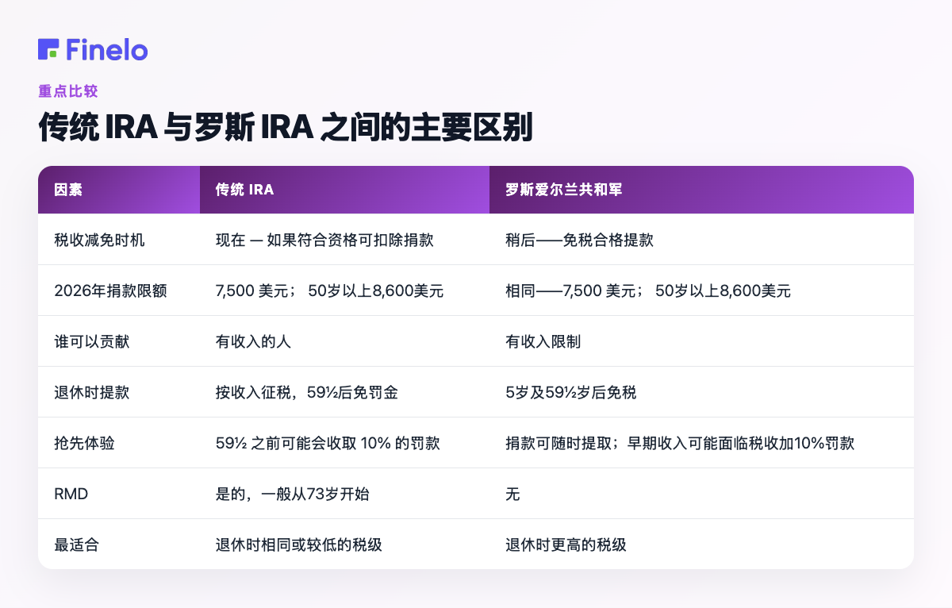Select the row label RMD
Viewport: 952px width, 608px height.
[x=71, y=494]
